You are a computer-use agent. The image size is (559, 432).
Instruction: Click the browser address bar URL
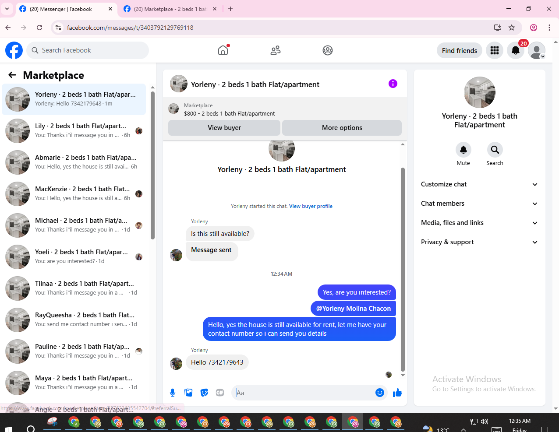point(130,28)
